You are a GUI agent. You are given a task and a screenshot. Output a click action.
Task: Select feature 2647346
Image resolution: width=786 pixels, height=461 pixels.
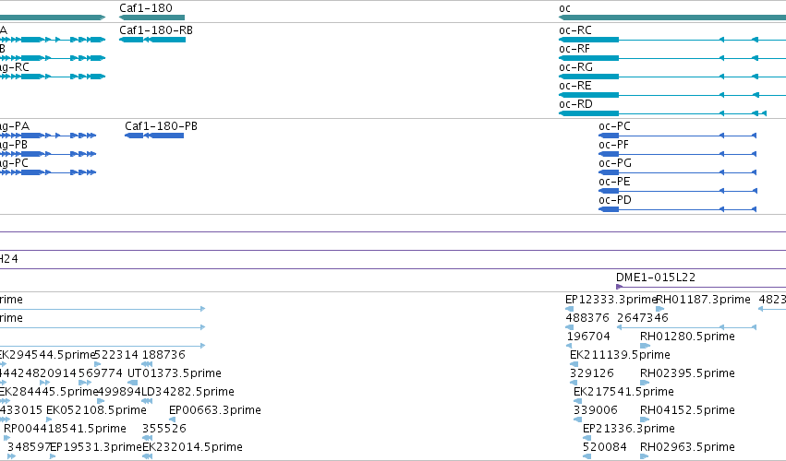[x=643, y=318]
